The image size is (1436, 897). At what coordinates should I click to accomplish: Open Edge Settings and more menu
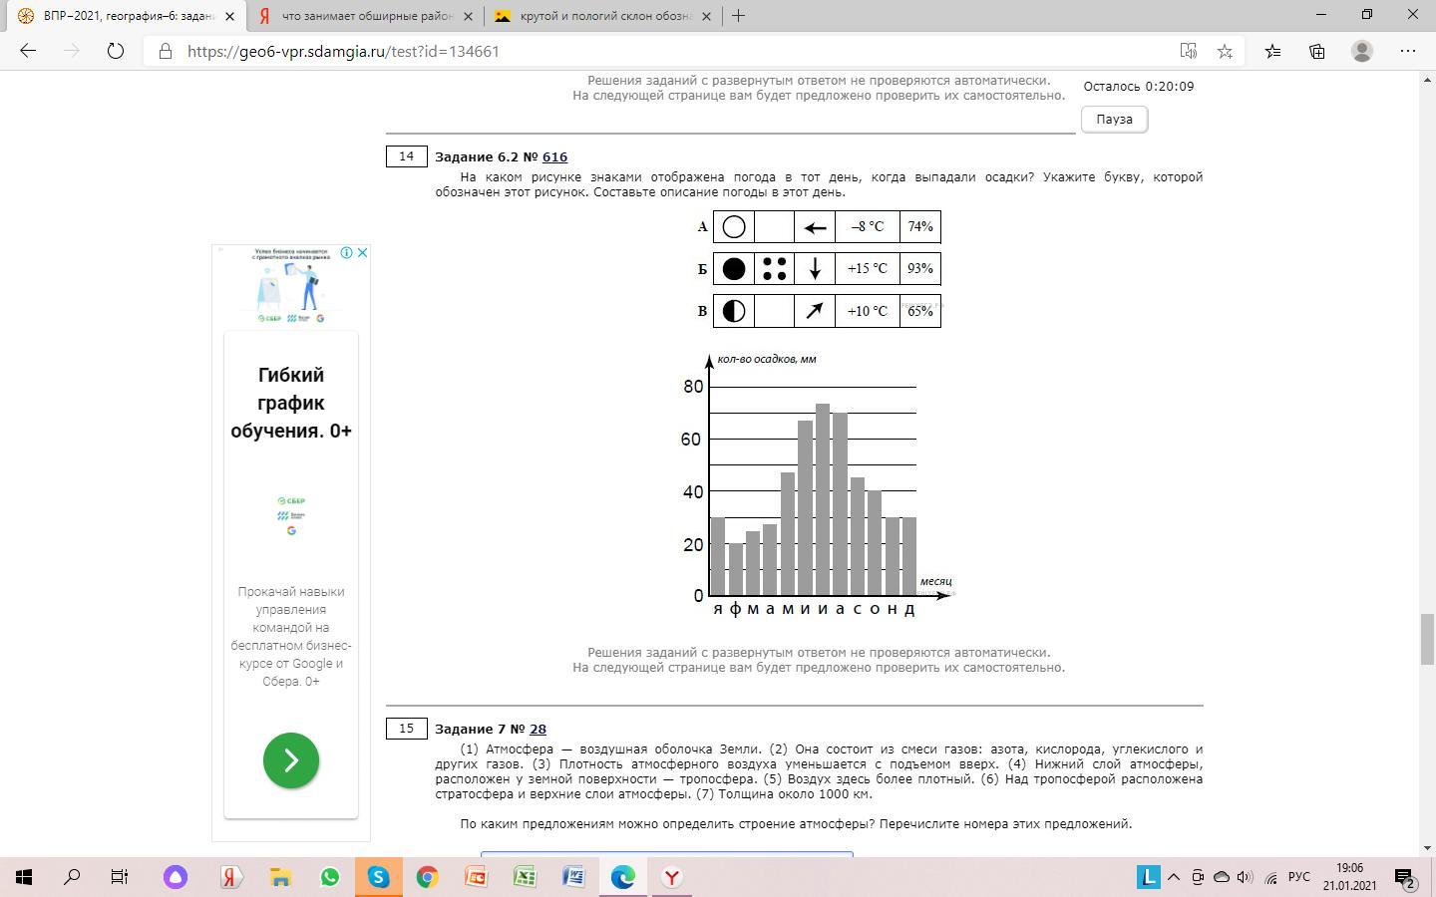[x=1408, y=51]
